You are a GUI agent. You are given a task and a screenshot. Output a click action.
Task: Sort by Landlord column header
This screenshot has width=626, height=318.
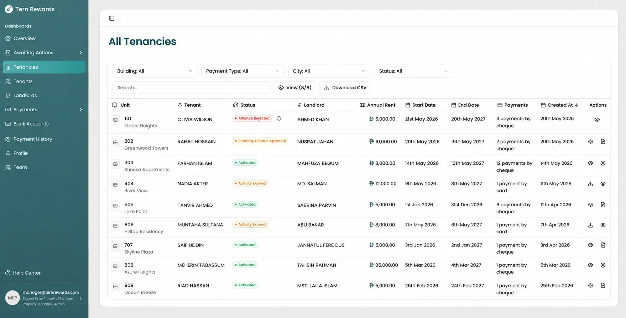point(311,105)
